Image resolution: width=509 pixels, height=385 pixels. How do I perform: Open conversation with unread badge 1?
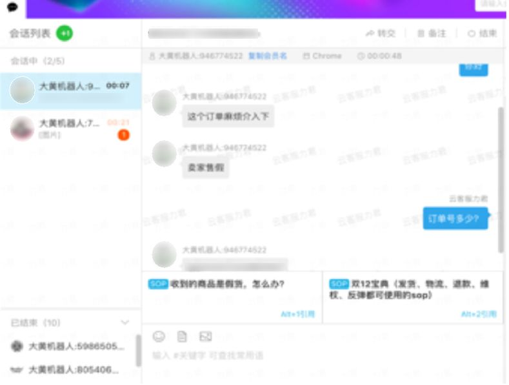click(70, 128)
